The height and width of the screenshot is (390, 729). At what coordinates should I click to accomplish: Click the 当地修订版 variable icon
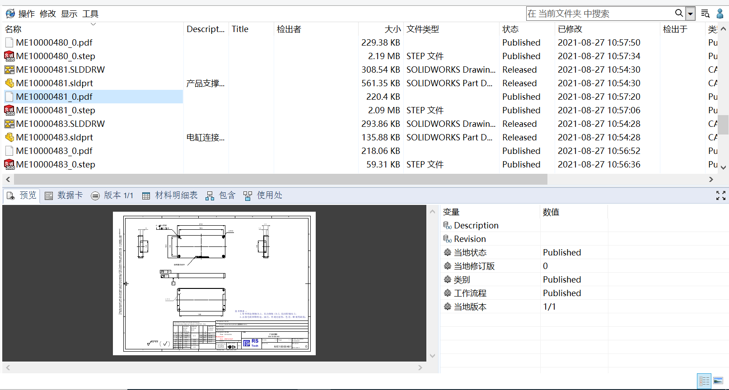coord(448,266)
